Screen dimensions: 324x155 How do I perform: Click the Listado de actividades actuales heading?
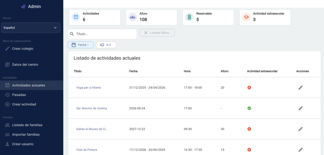pos(107,58)
